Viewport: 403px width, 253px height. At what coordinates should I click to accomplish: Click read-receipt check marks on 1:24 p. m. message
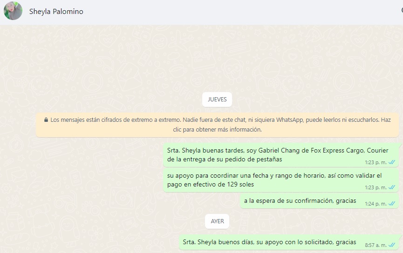(x=392, y=204)
